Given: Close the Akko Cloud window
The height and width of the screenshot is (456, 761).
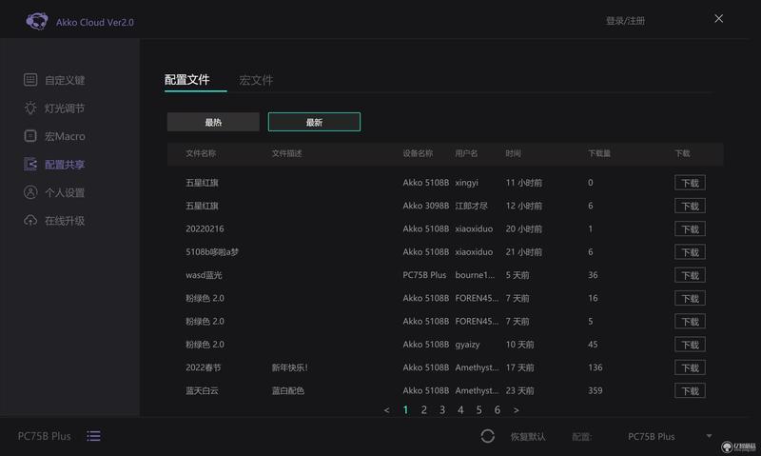Looking at the screenshot, I should tap(718, 18).
